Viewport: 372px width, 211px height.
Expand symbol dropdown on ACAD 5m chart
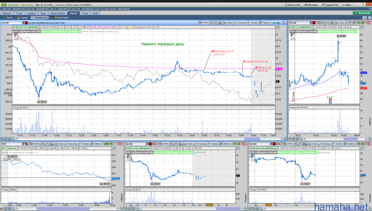point(148,144)
